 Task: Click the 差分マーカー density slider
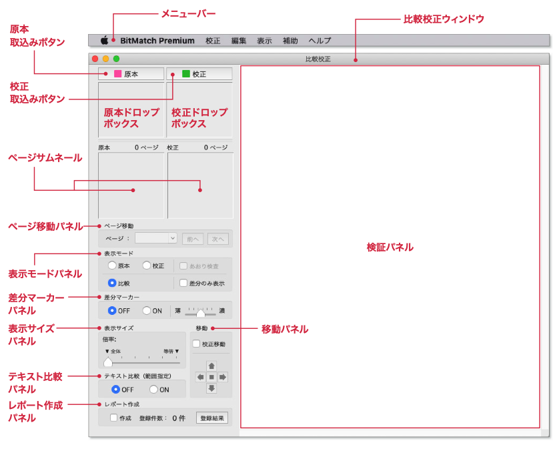(x=200, y=312)
